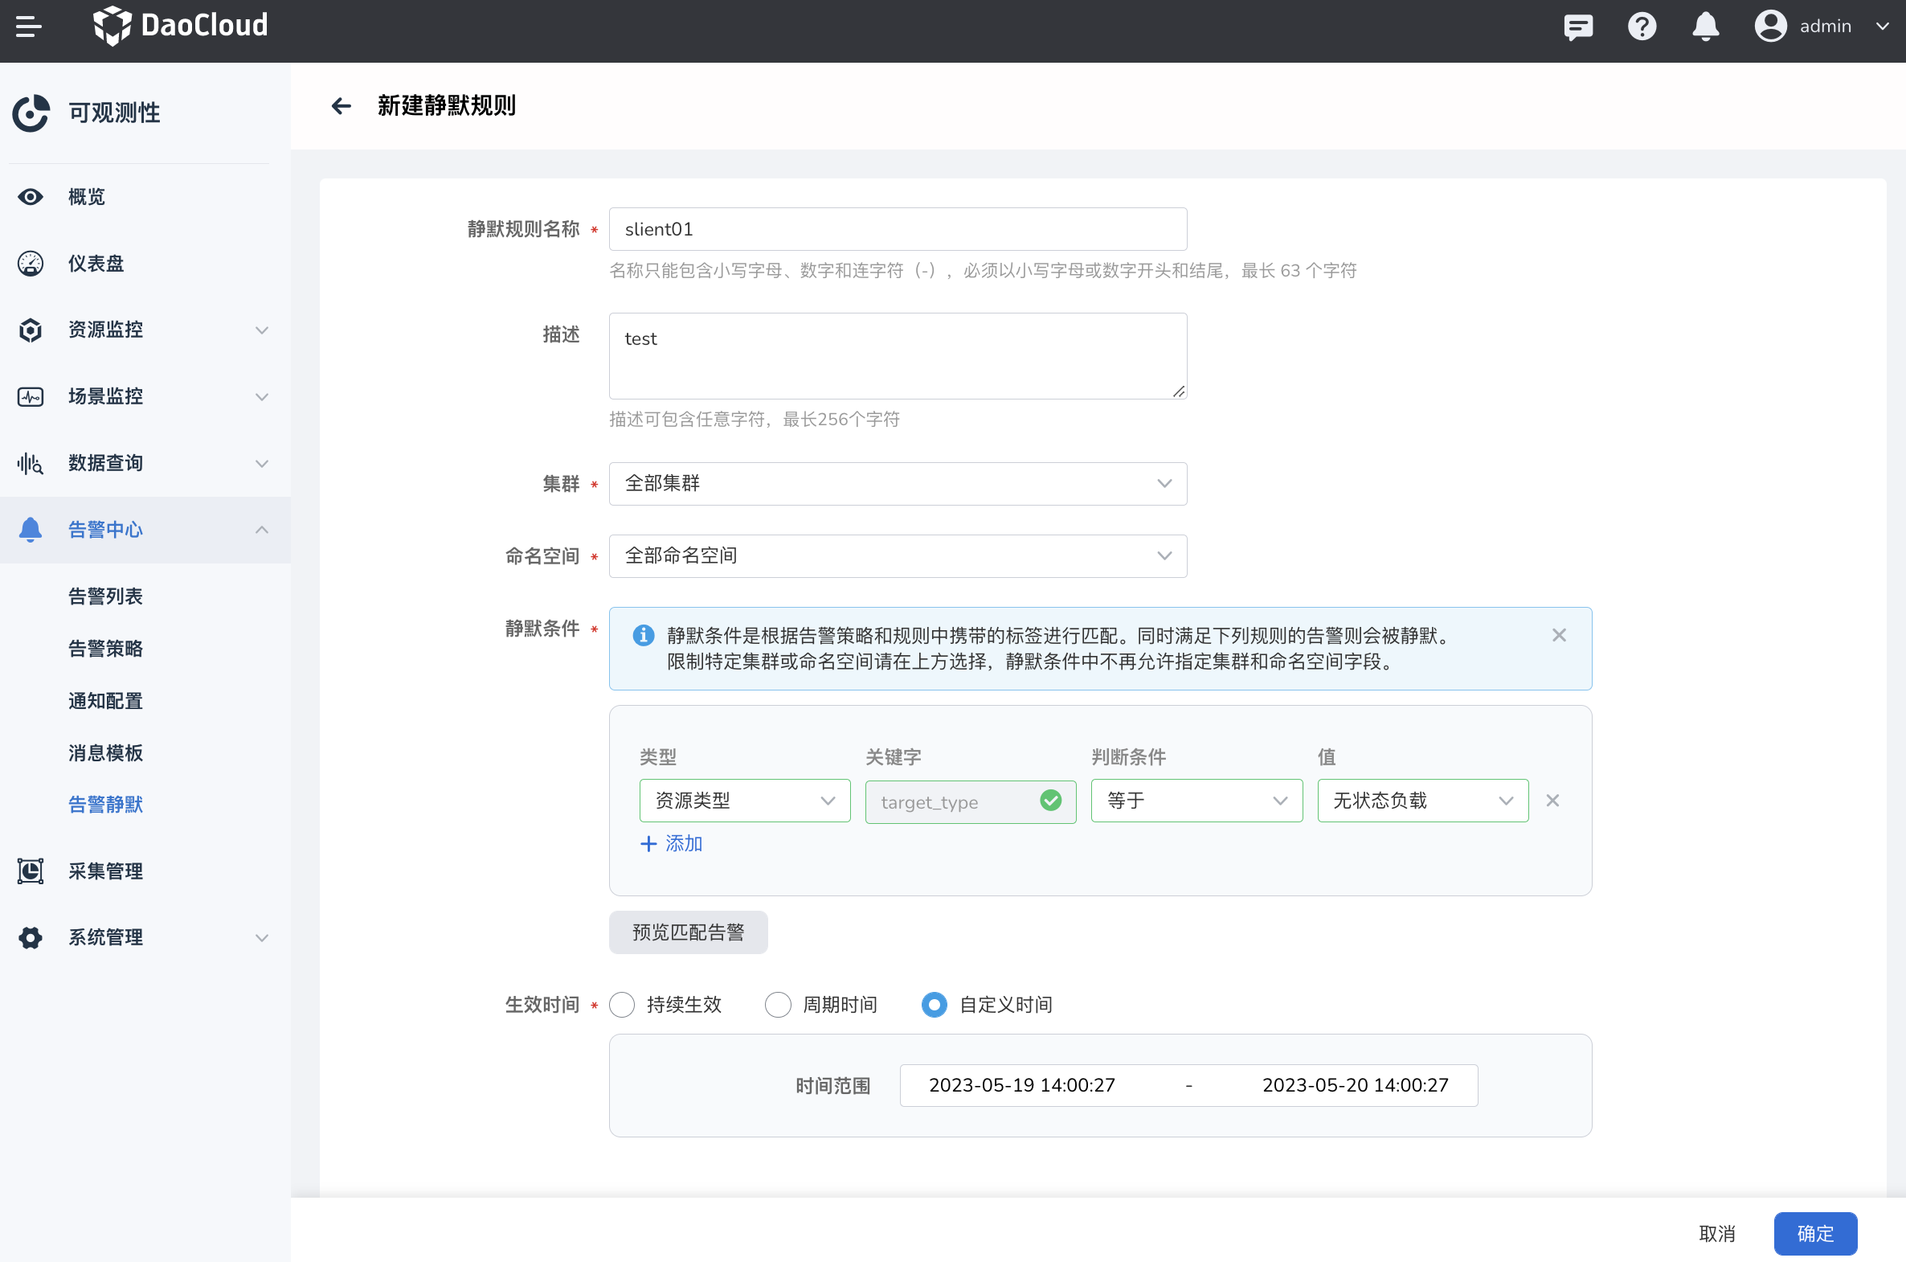1906x1262 pixels.
Task: Expand the 系统管理 chevron
Action: tap(261, 937)
